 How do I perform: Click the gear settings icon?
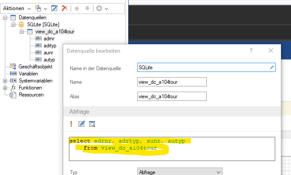(99, 8)
